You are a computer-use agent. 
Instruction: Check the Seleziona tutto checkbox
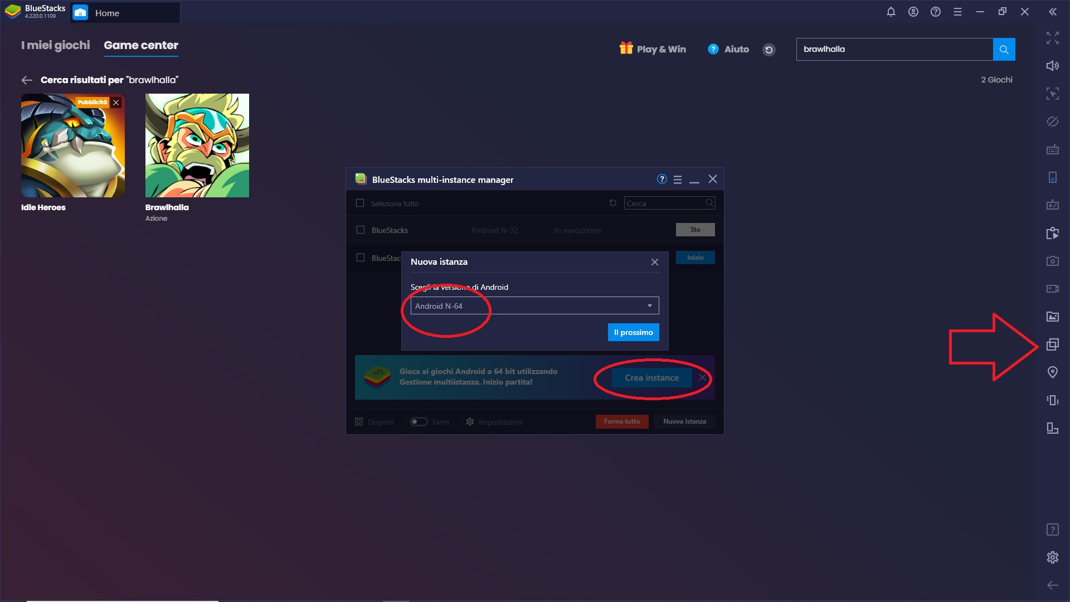click(360, 203)
